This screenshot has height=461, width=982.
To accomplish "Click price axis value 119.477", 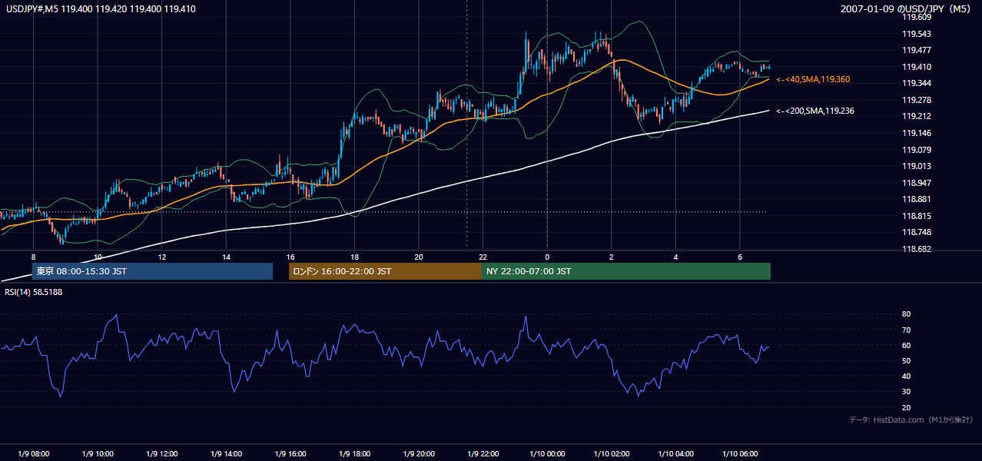I will (x=916, y=50).
